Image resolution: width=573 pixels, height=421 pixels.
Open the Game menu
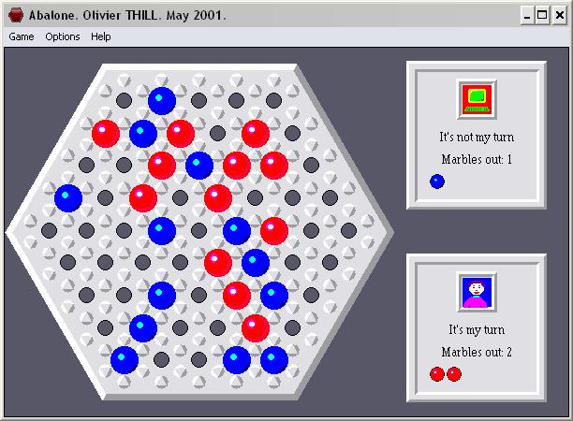[x=22, y=36]
